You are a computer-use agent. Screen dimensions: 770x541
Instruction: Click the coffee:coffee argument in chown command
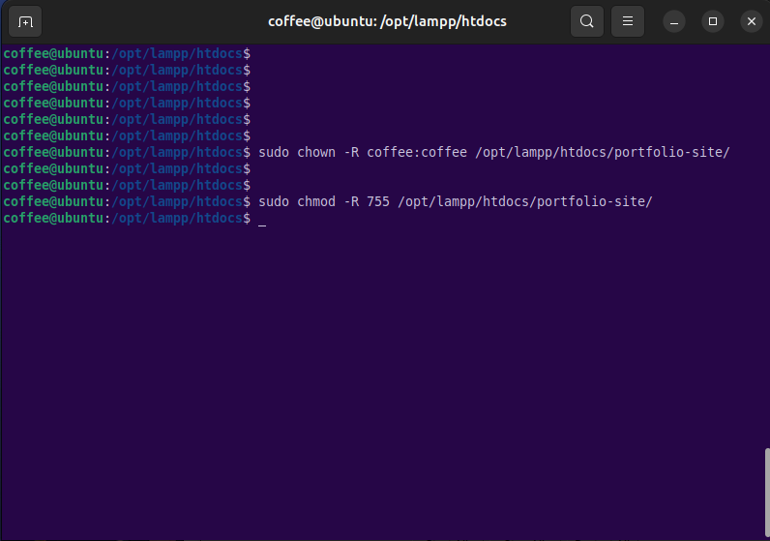(x=417, y=152)
